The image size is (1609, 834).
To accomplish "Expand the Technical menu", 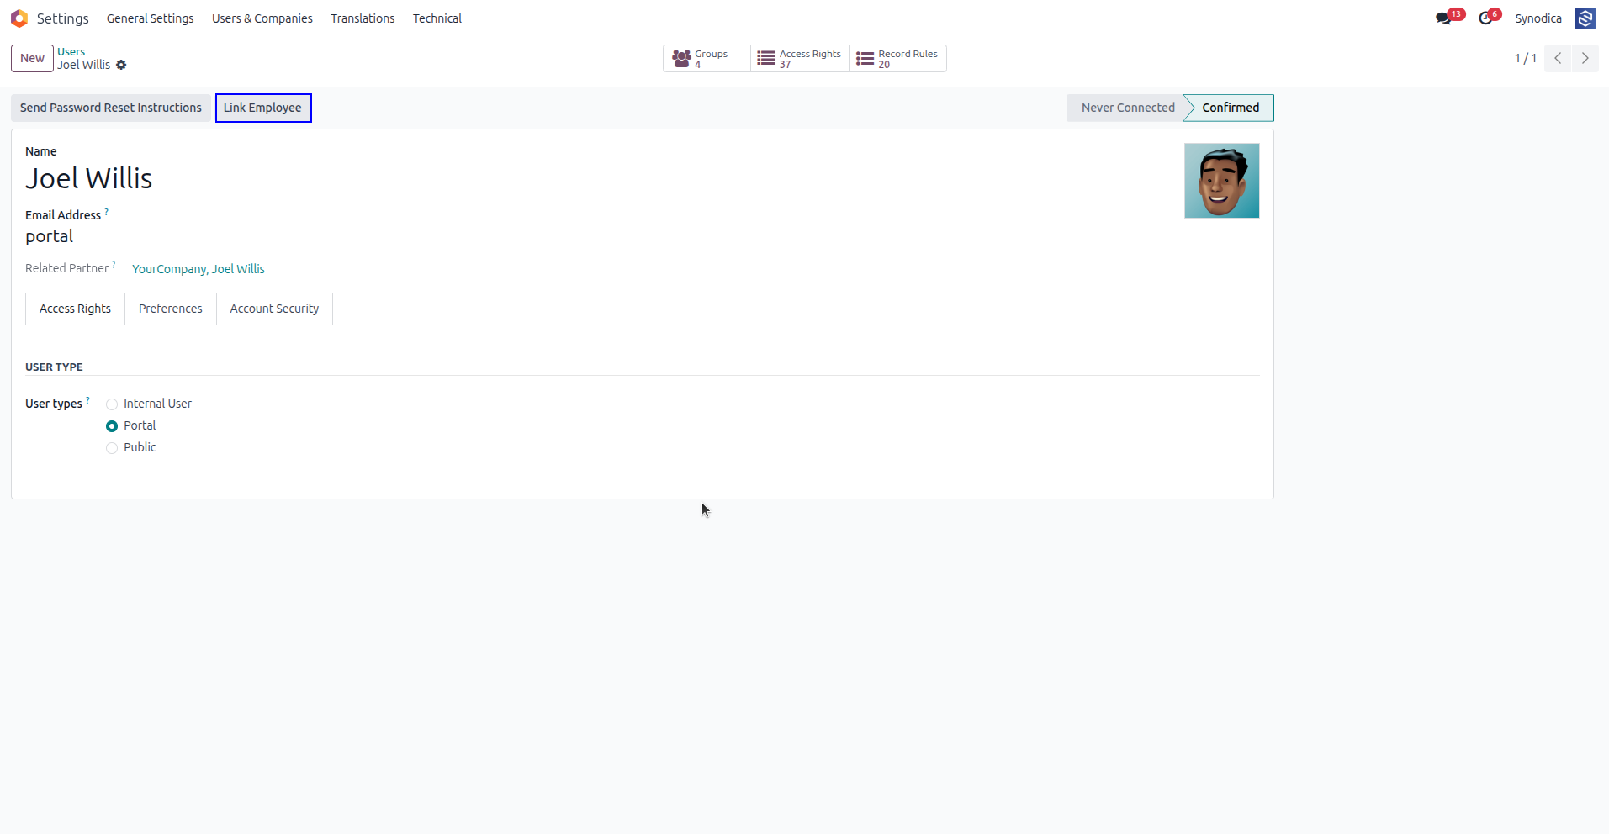I will (x=437, y=18).
